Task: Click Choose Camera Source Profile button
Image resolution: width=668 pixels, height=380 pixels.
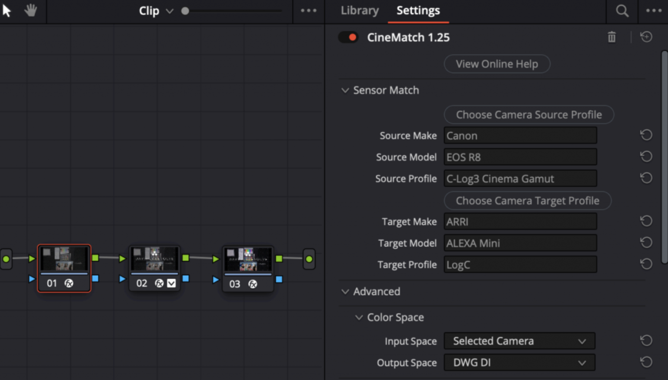Action: (x=528, y=115)
